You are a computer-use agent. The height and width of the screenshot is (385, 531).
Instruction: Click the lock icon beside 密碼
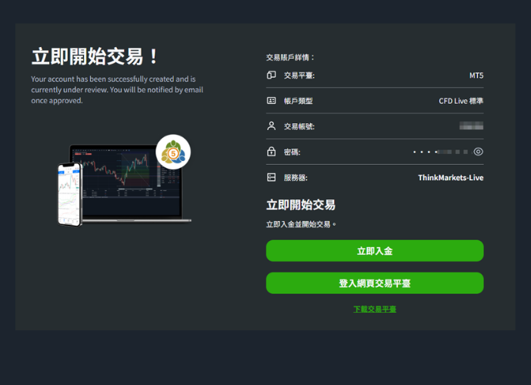click(x=271, y=152)
